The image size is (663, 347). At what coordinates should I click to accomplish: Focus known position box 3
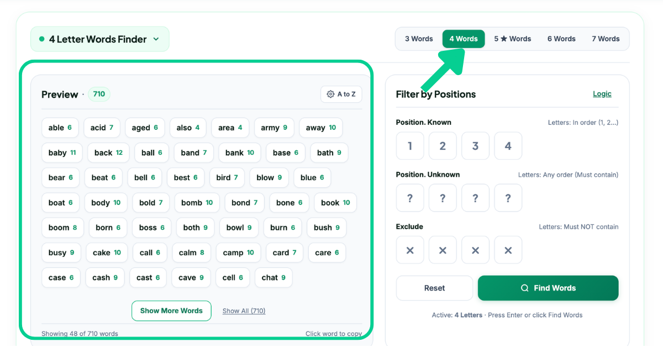(x=475, y=146)
